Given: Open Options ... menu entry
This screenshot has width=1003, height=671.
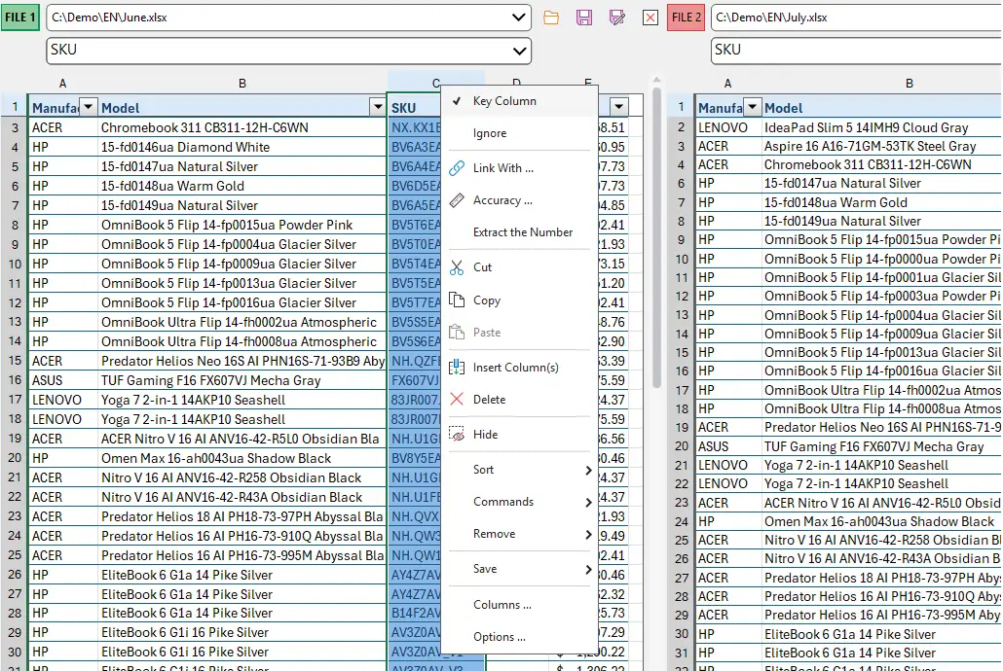Looking at the screenshot, I should (519, 637).
